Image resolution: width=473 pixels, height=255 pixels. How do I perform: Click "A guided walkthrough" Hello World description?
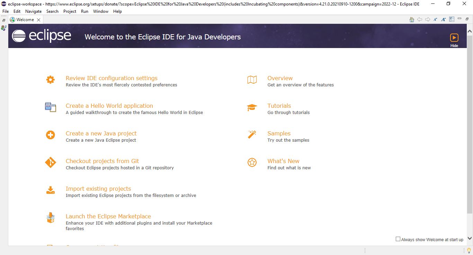point(134,113)
